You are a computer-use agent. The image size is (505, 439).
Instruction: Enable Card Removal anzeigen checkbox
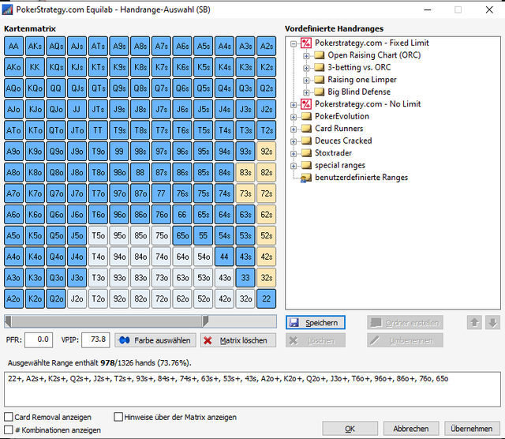pos(9,417)
